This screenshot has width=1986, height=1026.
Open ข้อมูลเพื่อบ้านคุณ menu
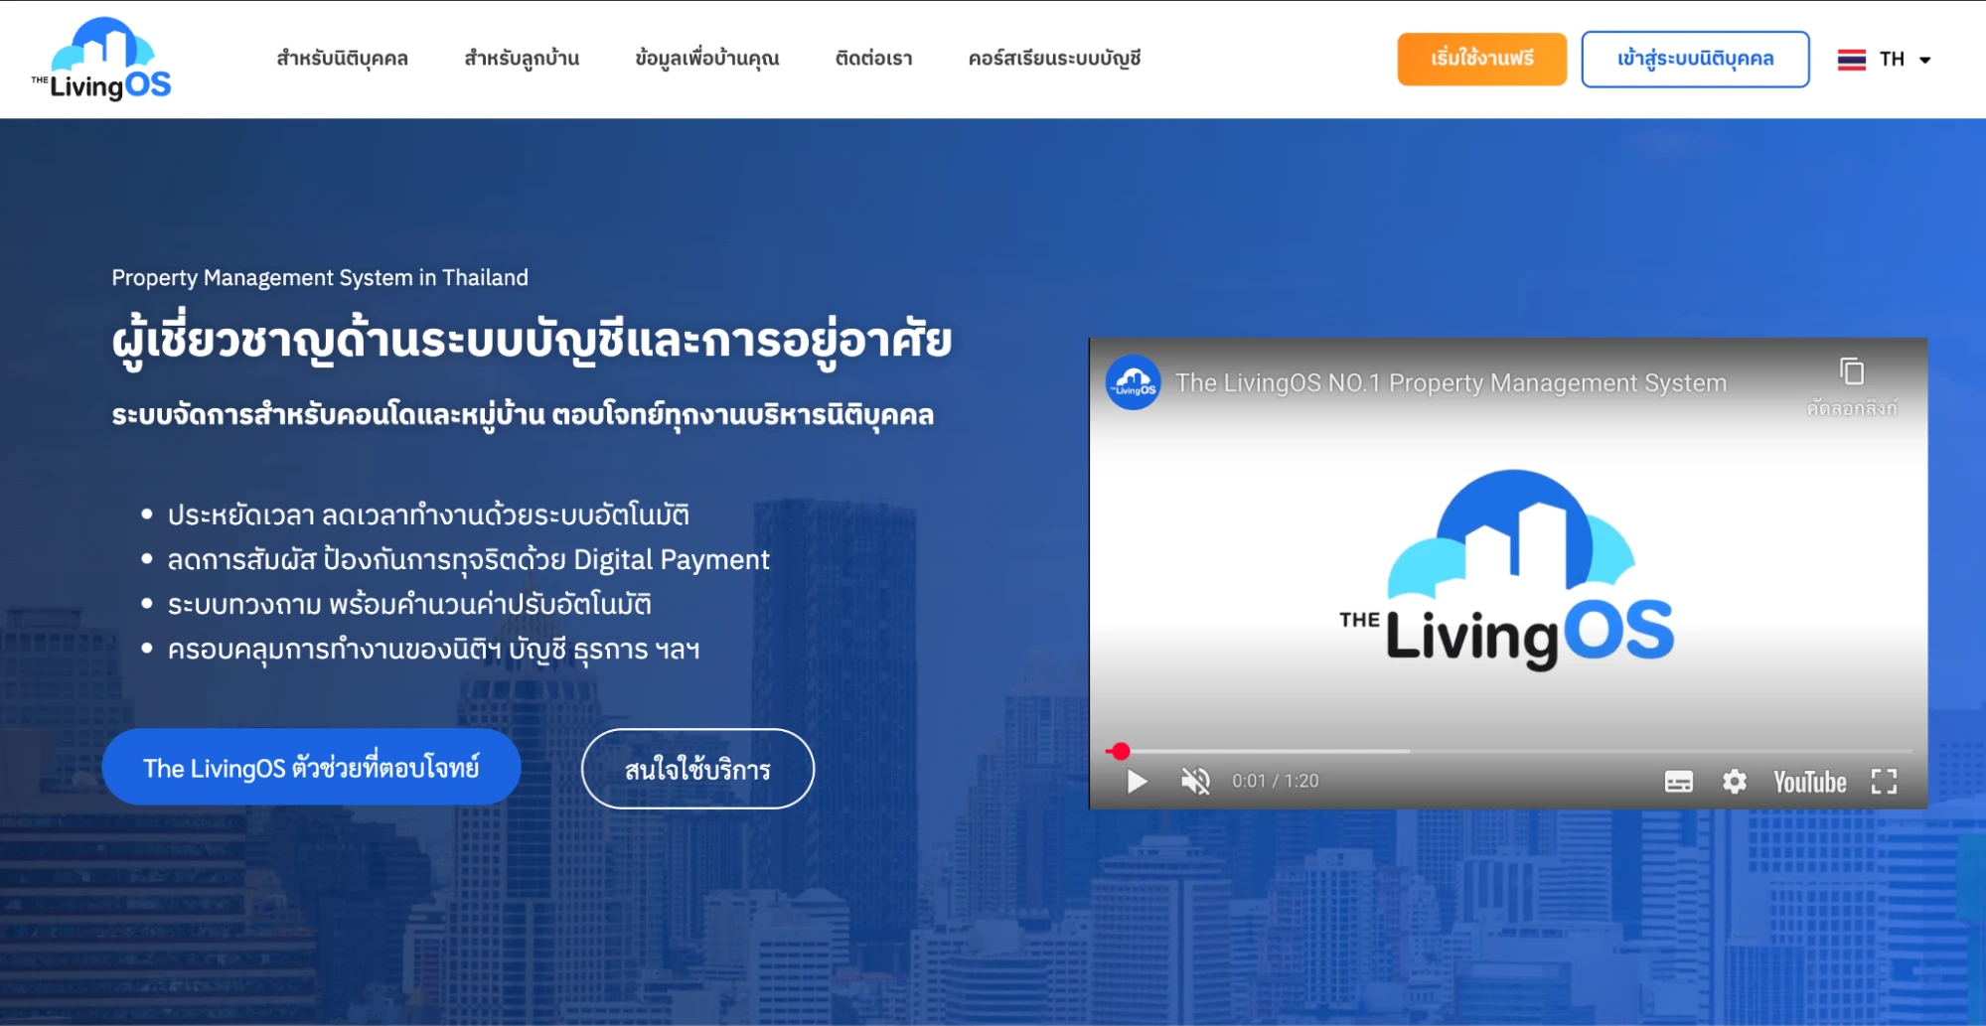706,59
